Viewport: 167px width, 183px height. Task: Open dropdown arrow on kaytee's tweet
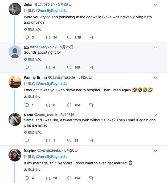pos(156,151)
